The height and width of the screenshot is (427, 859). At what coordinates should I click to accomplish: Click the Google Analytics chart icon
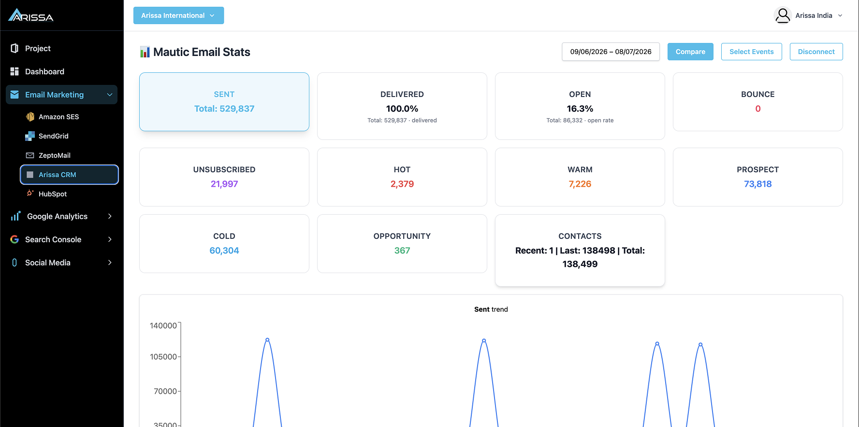tap(15, 216)
